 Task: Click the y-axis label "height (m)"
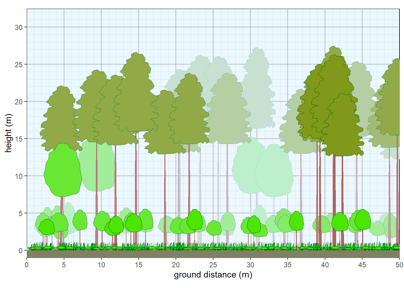point(8,133)
